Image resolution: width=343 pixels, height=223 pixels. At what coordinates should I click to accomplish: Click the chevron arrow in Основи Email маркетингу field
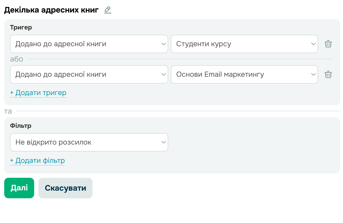tap(313, 74)
